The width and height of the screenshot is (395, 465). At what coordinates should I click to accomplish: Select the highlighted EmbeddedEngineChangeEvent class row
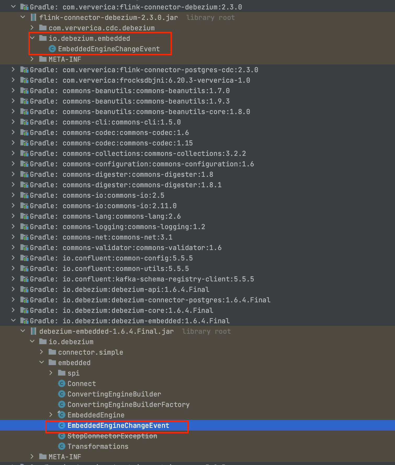tap(197, 425)
